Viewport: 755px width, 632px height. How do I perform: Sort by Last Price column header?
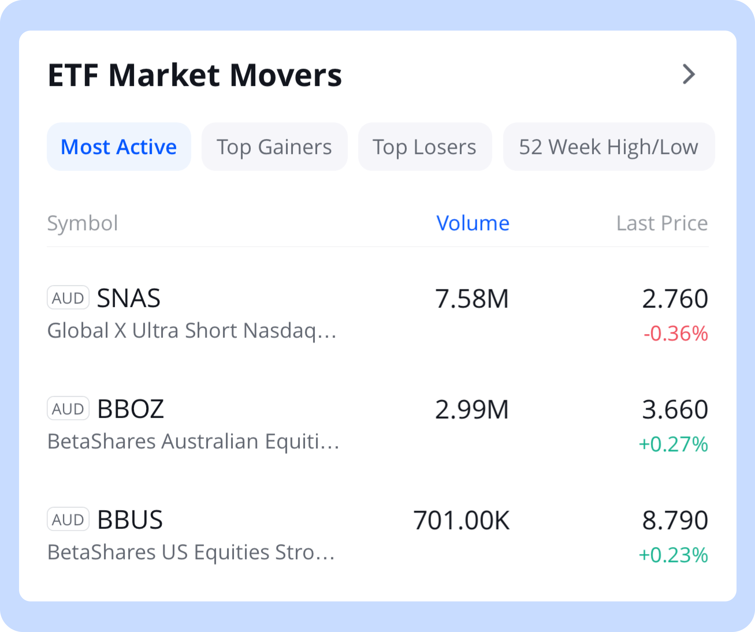662,223
